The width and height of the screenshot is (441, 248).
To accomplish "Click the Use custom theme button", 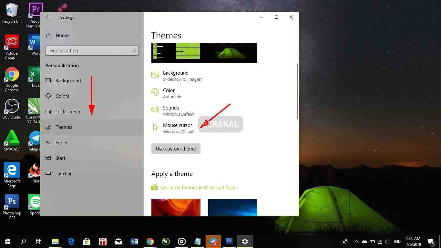I will click(x=176, y=149).
